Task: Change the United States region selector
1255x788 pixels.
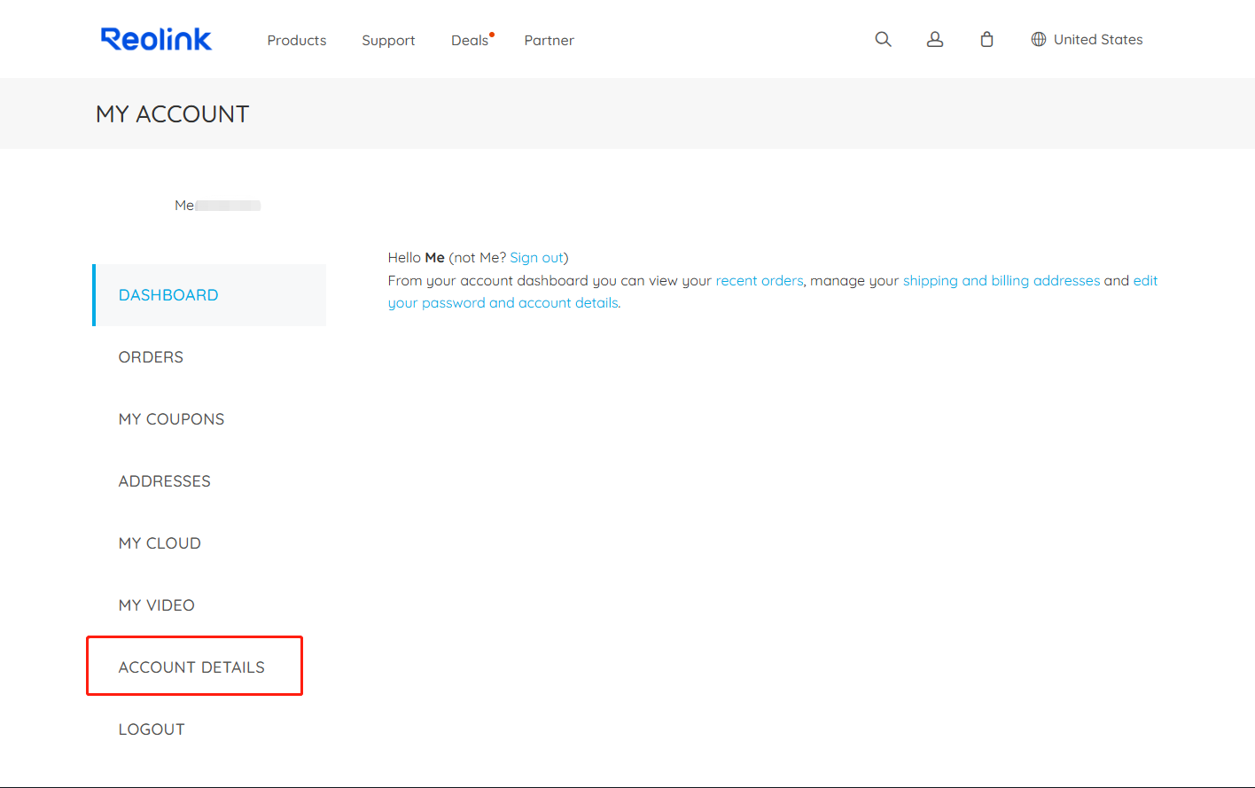Action: pos(1087,39)
